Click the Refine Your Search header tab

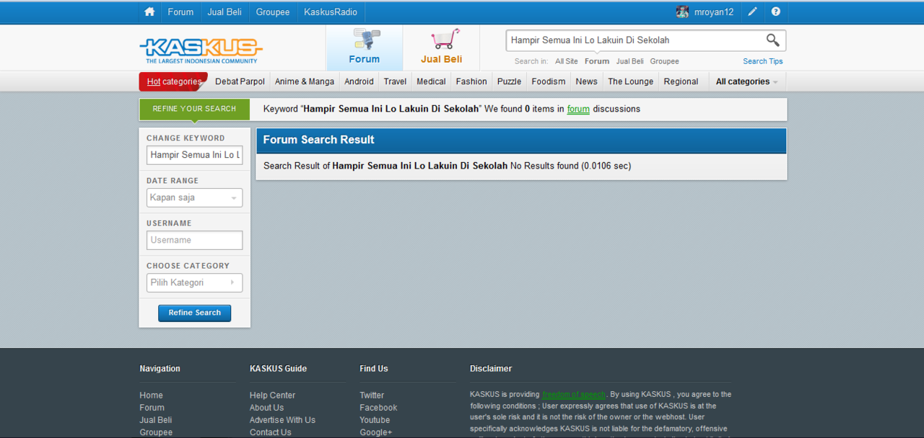194,109
